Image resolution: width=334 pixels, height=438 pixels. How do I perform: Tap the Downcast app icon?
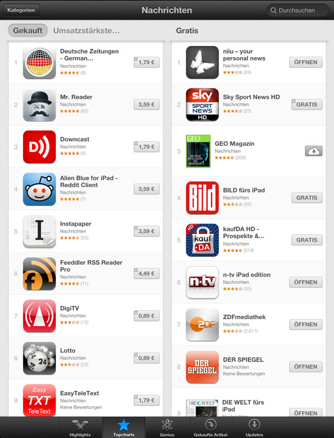point(39,147)
